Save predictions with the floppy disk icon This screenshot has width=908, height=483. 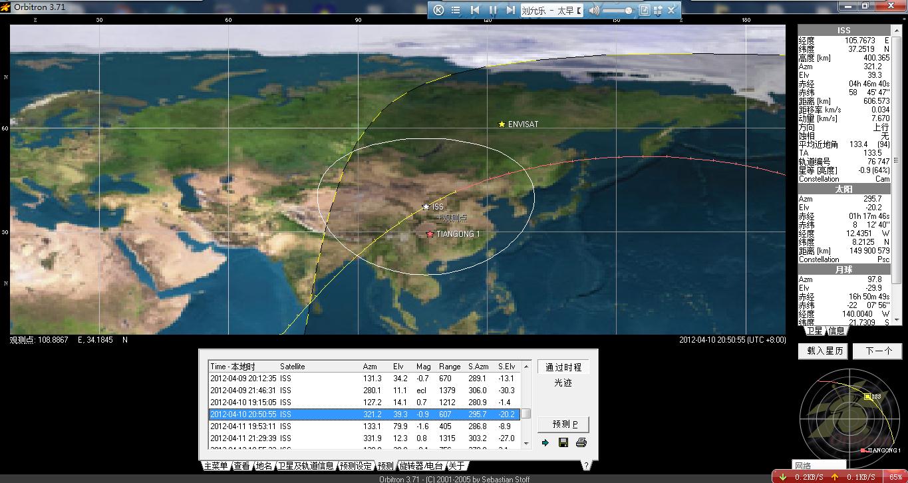[563, 443]
